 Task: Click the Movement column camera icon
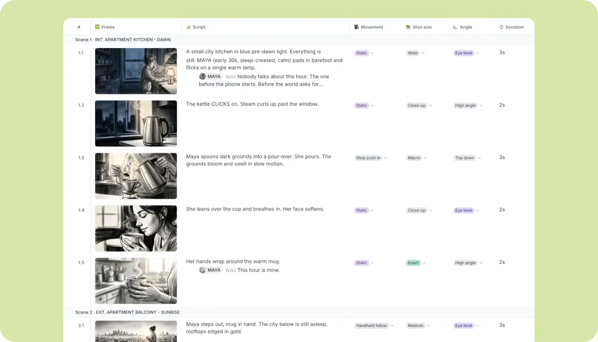357,27
